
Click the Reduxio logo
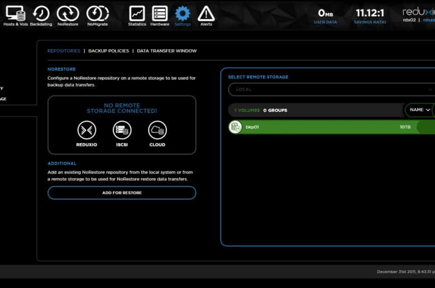419,12
